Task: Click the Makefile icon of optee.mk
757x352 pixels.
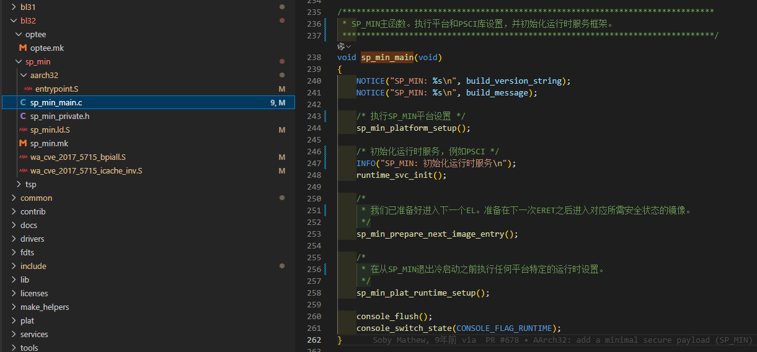Action: [23, 48]
